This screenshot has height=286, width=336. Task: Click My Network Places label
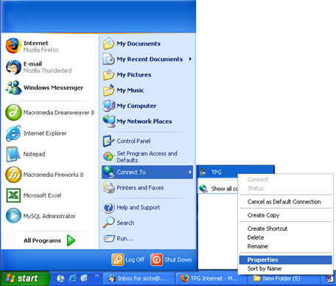[144, 122]
